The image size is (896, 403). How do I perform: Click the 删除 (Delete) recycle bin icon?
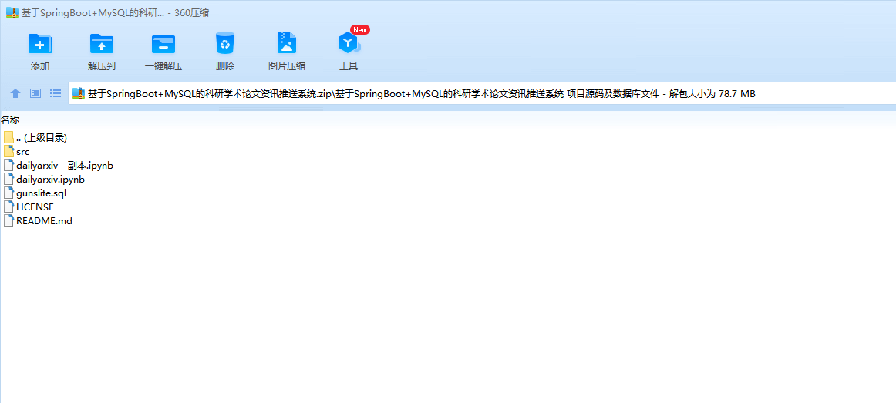(x=225, y=43)
